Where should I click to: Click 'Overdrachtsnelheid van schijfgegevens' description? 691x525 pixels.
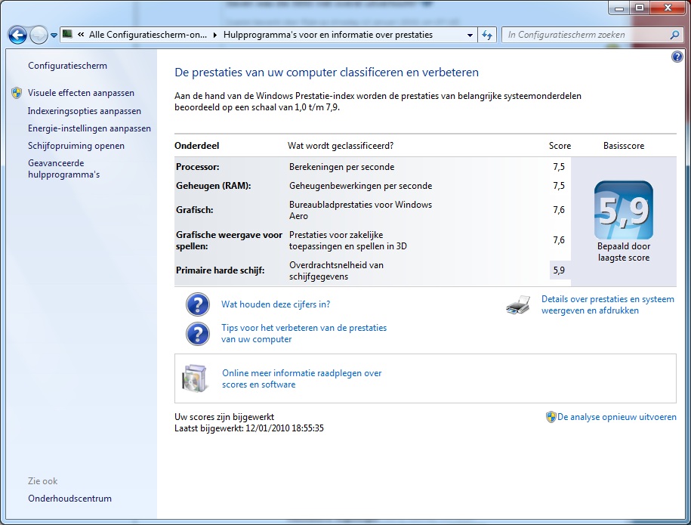pyautogui.click(x=336, y=270)
